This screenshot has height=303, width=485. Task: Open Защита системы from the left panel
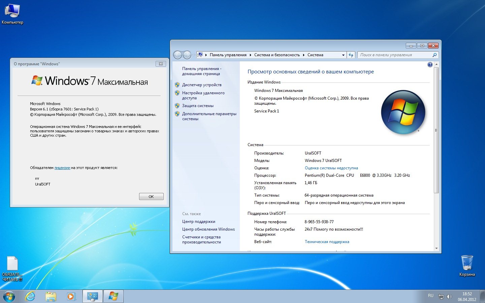(x=198, y=106)
